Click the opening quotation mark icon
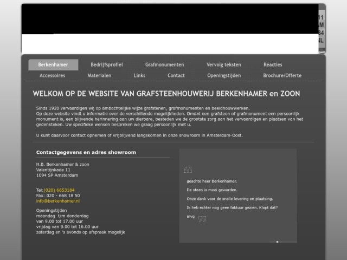The height and width of the screenshot is (260, 347). tap(188, 170)
